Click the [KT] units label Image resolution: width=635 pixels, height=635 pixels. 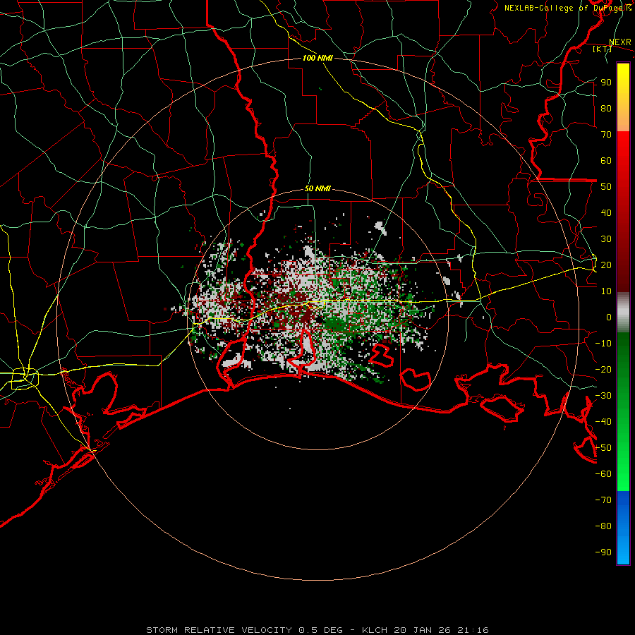[603, 49]
